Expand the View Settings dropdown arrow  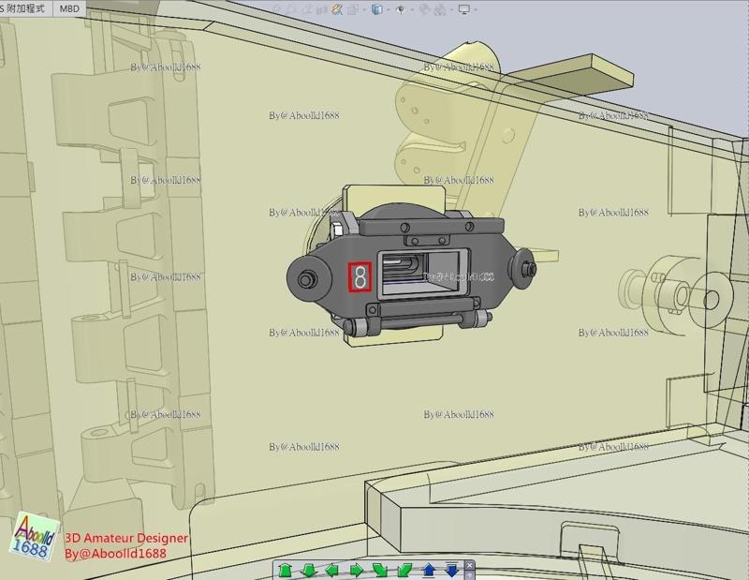pos(476,9)
